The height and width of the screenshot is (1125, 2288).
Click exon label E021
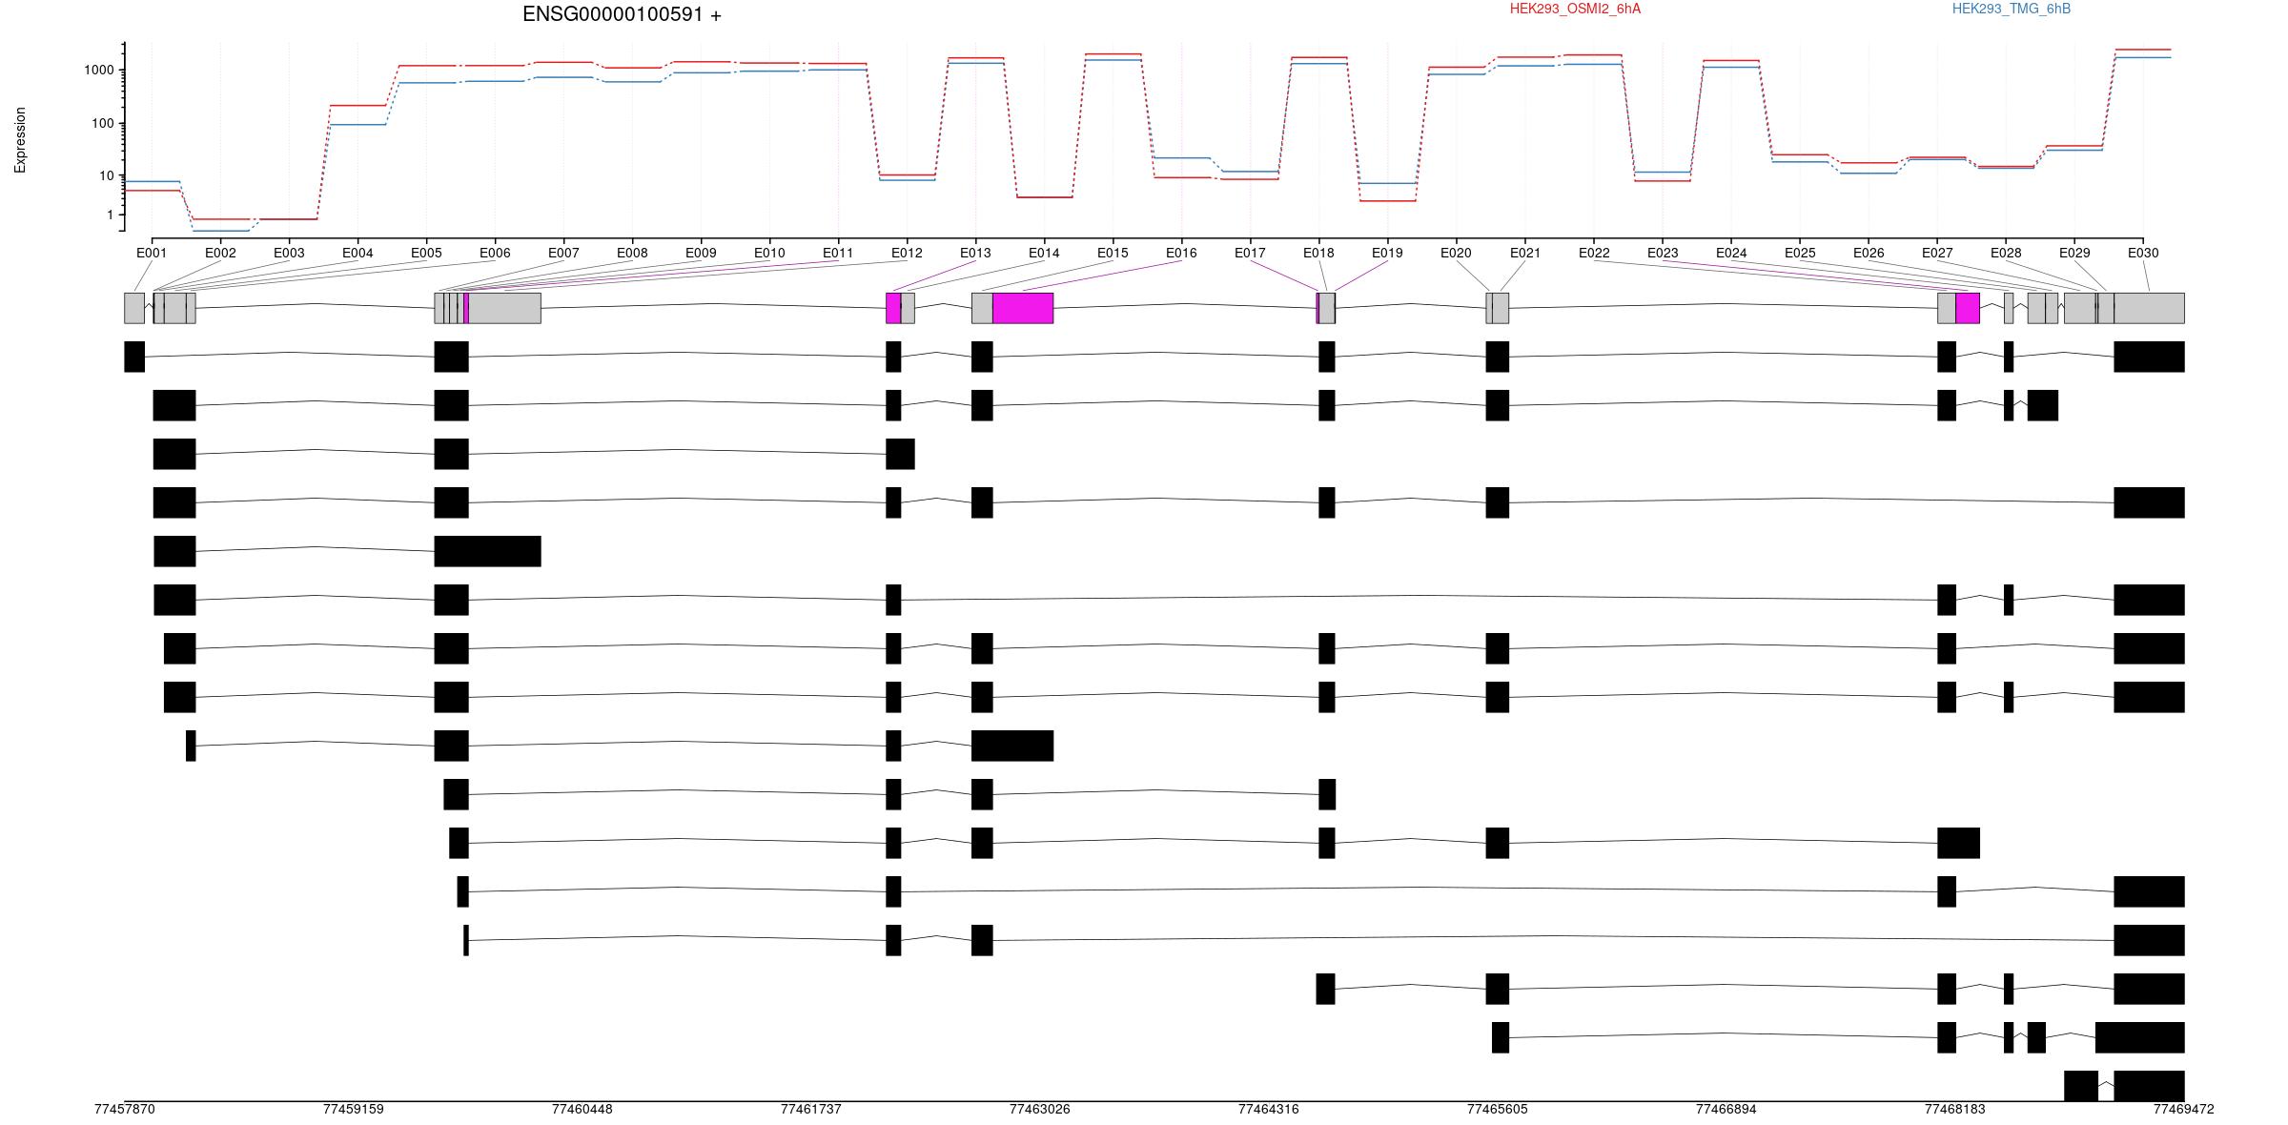point(1525,253)
